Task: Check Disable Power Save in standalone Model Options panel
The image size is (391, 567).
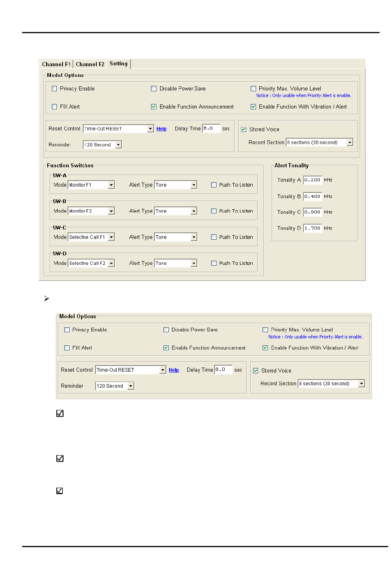Action: pyautogui.click(x=166, y=330)
